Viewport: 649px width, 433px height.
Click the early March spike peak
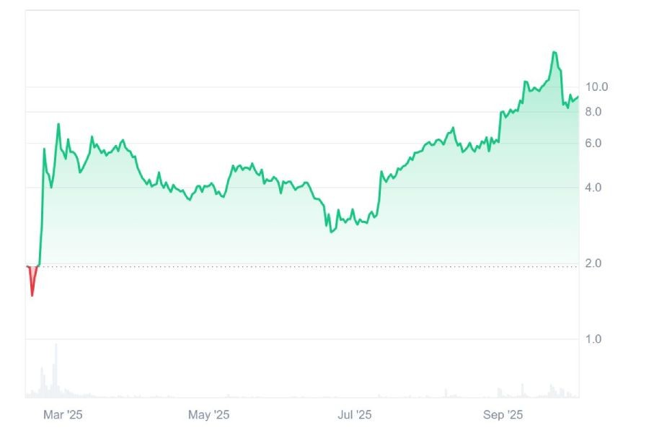(x=58, y=124)
